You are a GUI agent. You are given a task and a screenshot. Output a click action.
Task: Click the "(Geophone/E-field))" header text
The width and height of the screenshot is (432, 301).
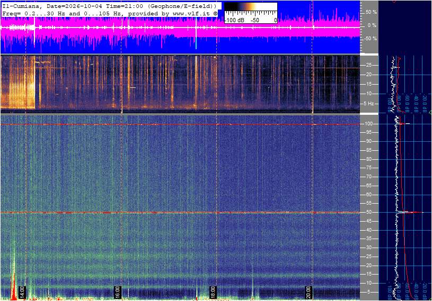point(182,6)
